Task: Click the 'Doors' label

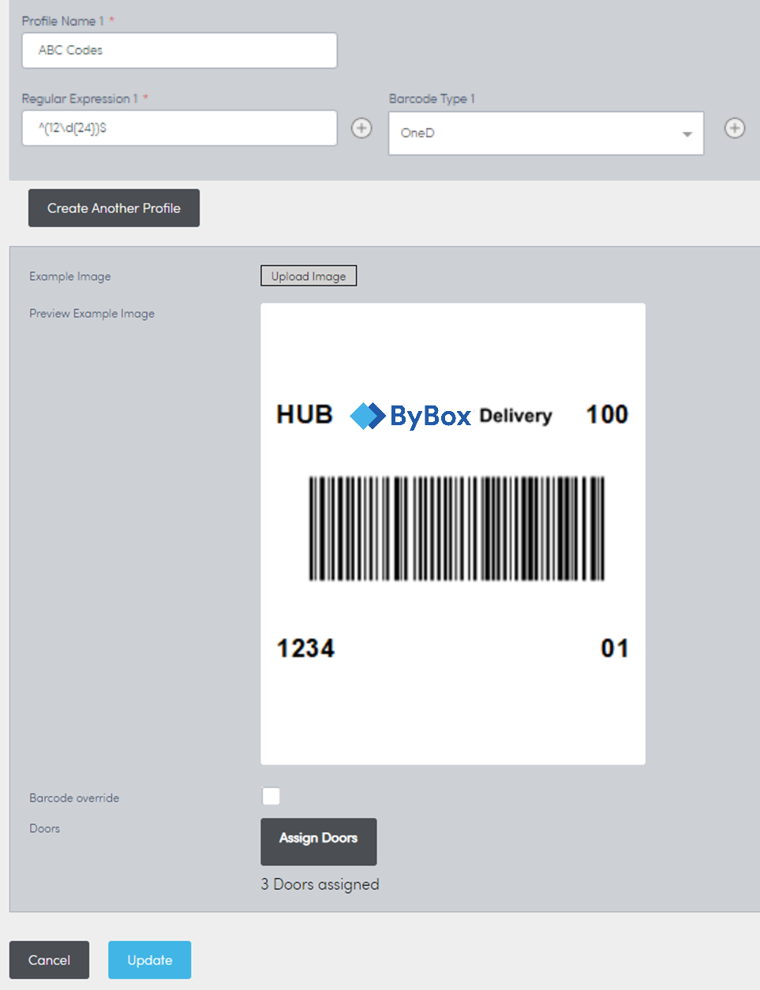Action: tap(44, 828)
